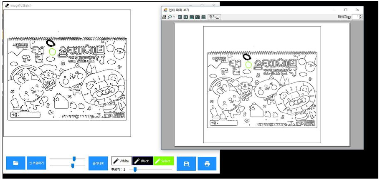Click the print preview window title icon
The height and width of the screenshot is (179, 380).
coord(165,10)
